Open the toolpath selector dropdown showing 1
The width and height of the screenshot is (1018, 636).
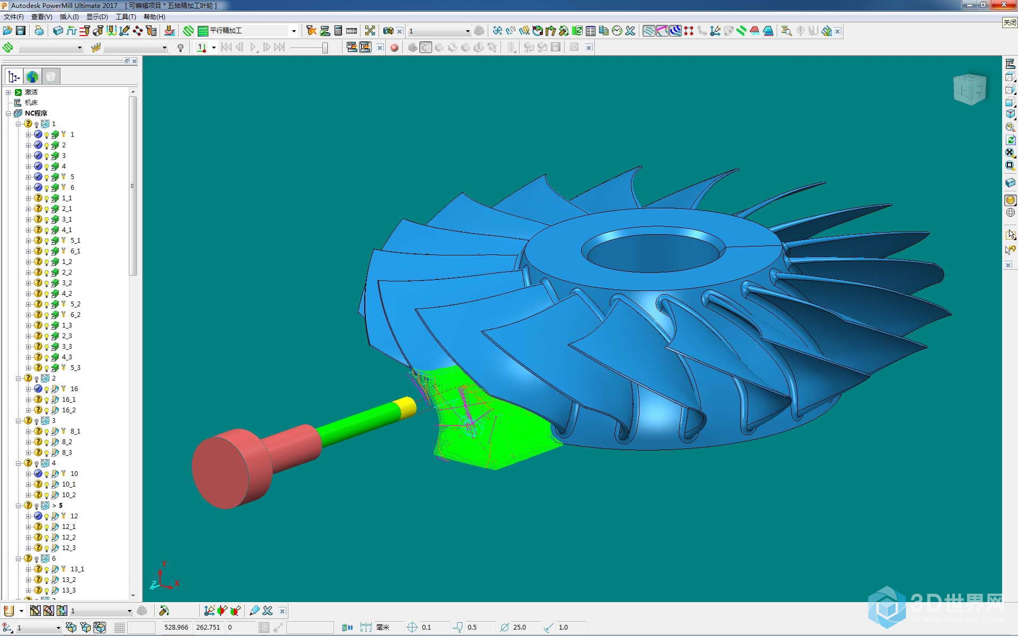point(467,31)
